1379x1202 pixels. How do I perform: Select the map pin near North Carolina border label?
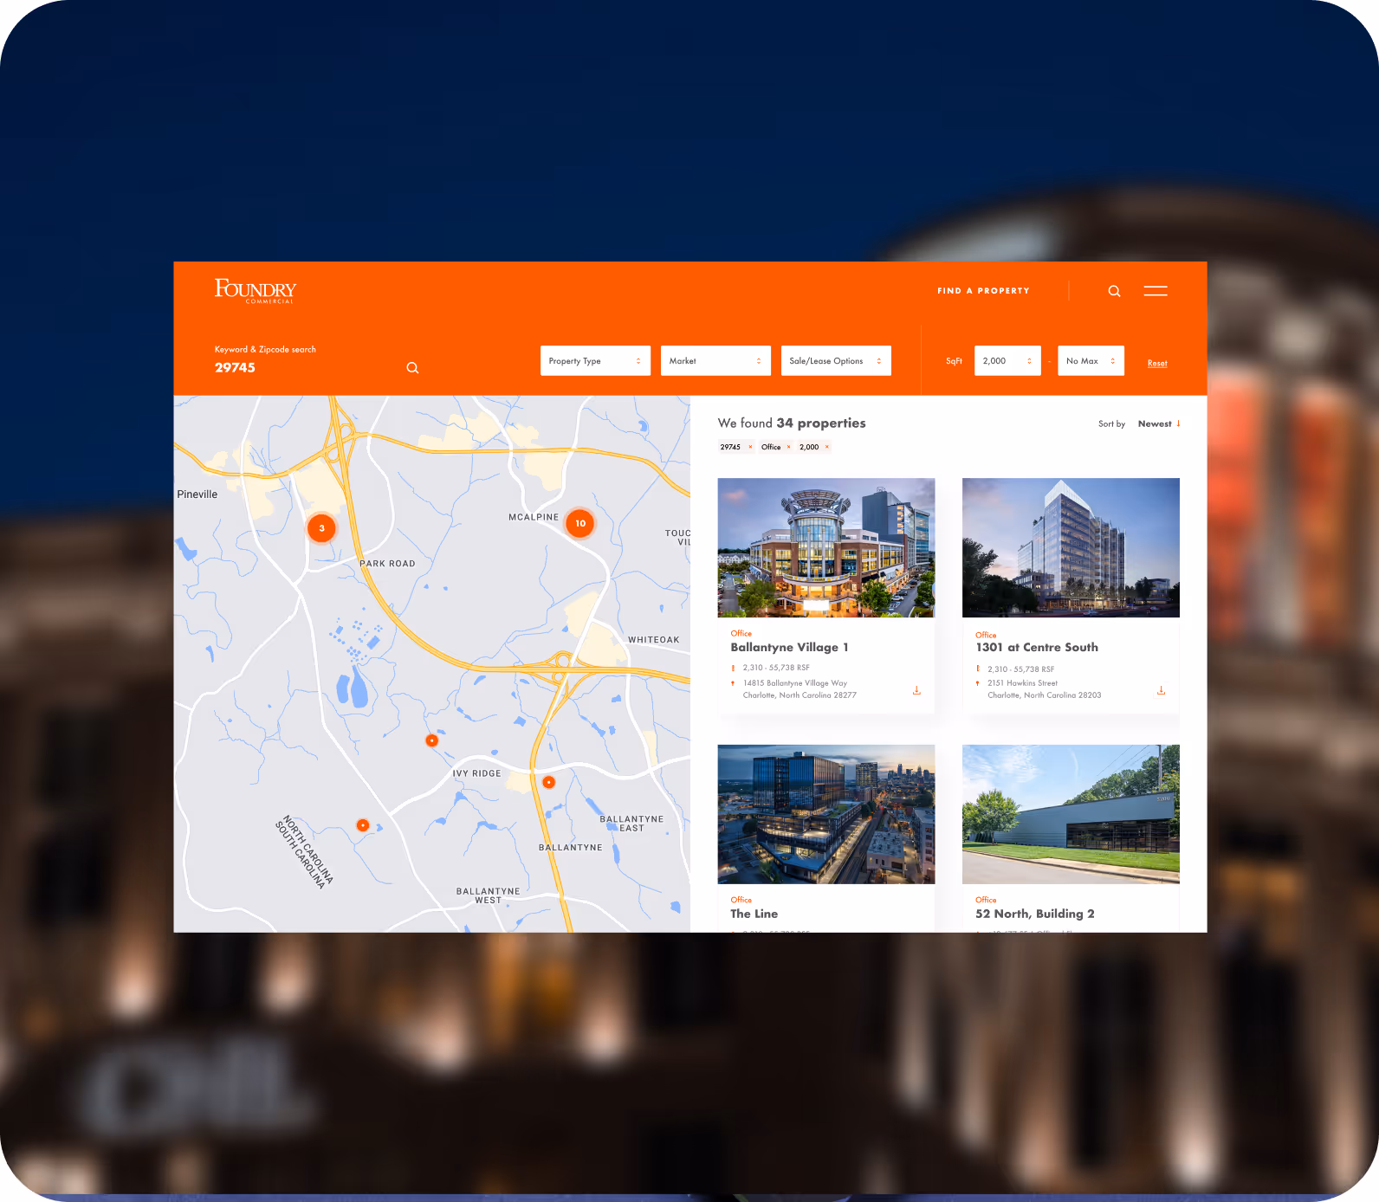click(363, 825)
